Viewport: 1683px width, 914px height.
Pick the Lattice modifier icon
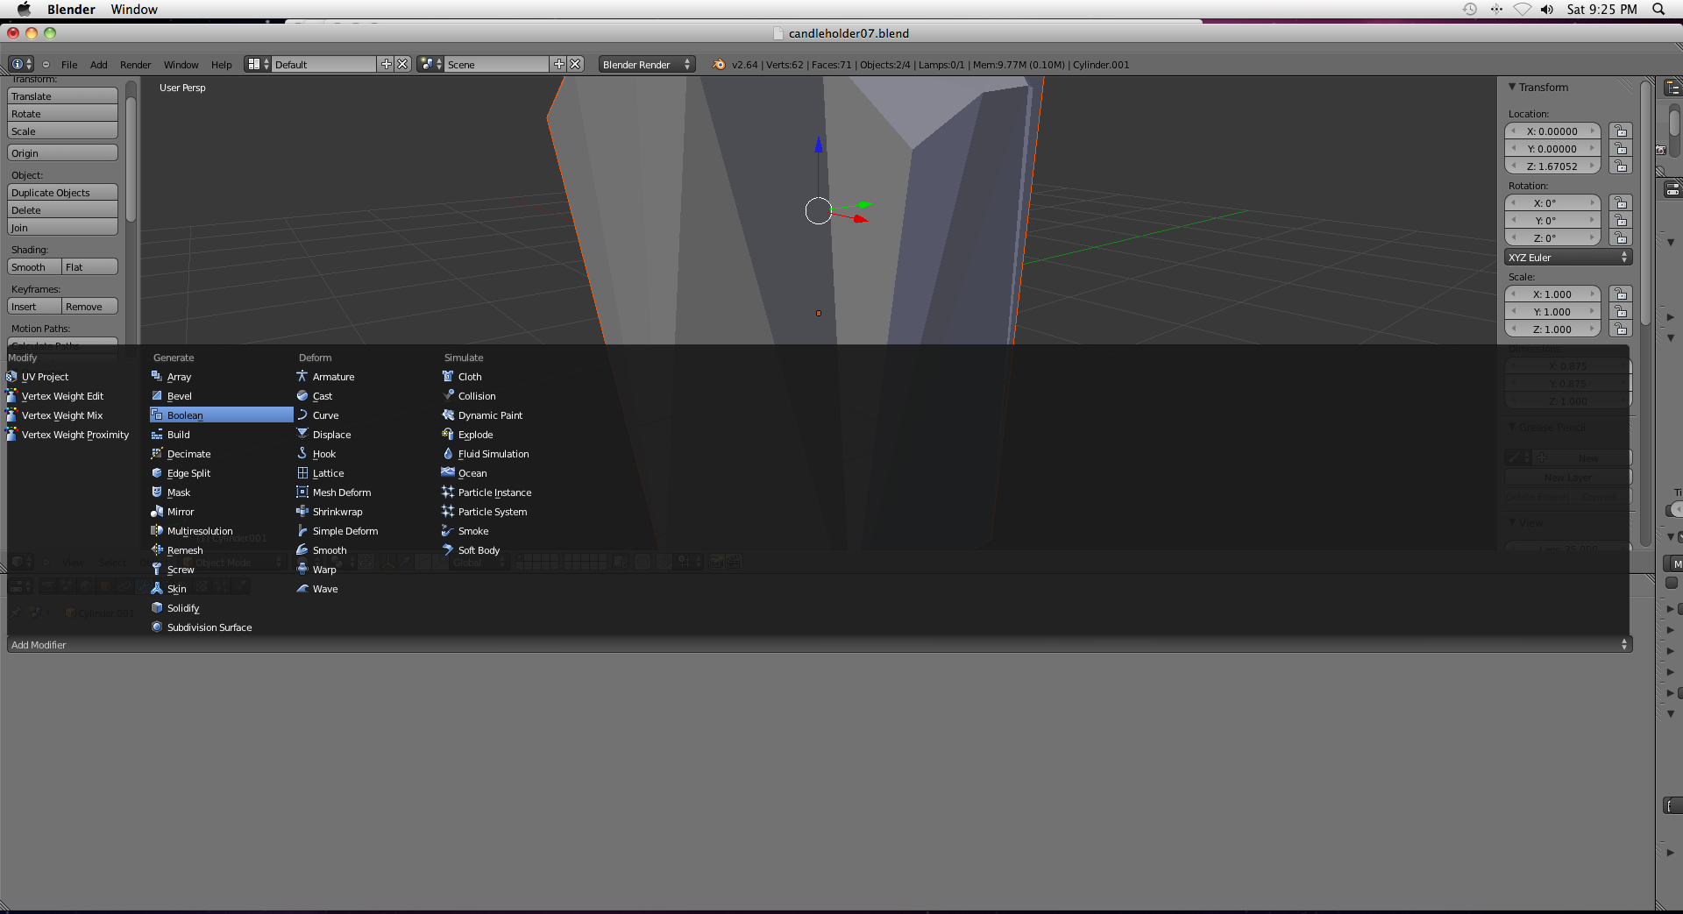pos(302,473)
